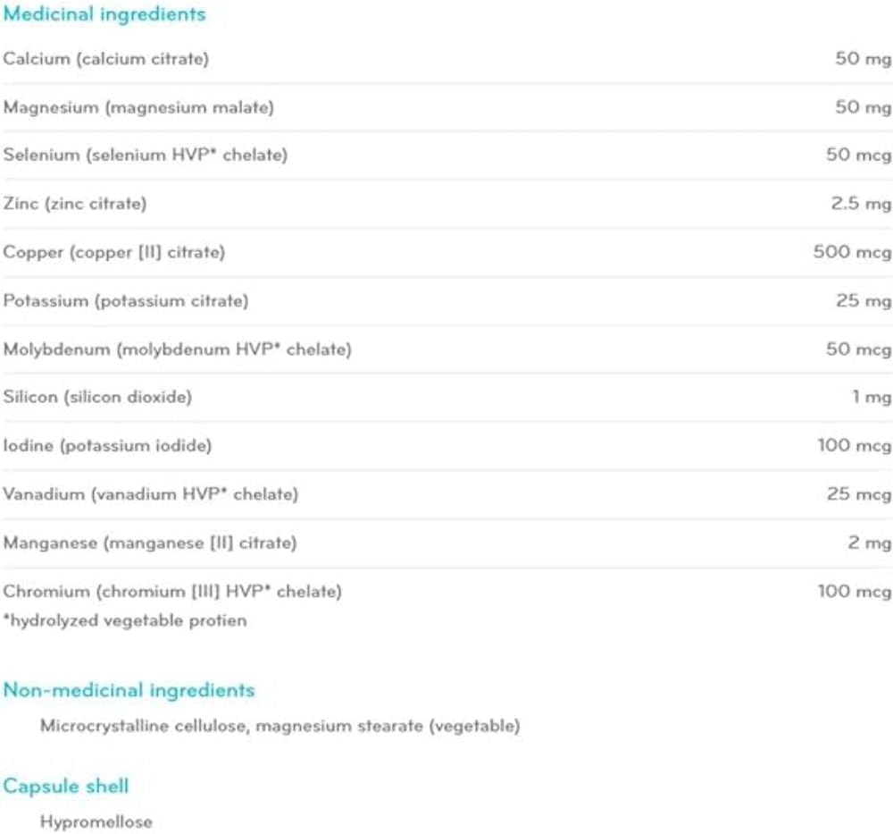Click the Microcrystalline cellulose ingredients text
Viewport: 893px width, 834px height.
click(x=280, y=727)
